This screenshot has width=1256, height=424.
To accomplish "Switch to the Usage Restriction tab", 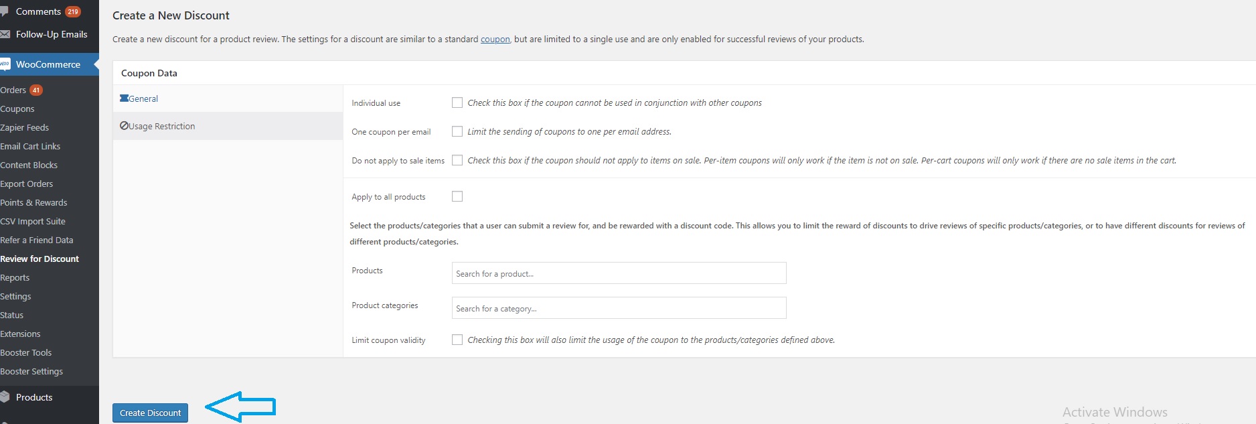I will click(228, 126).
